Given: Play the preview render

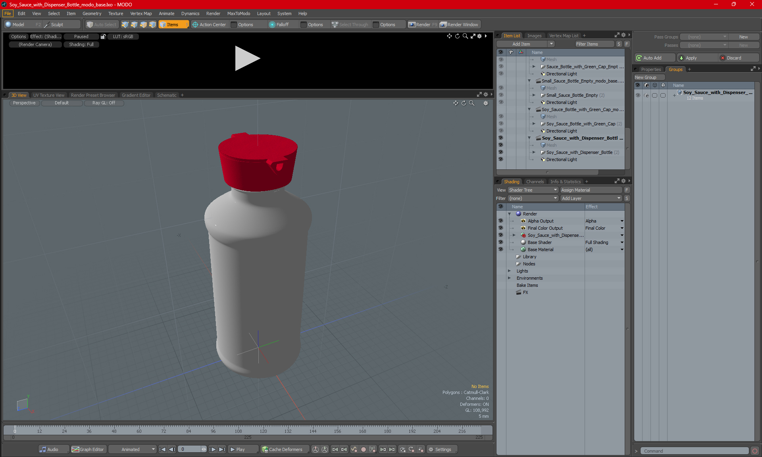Looking at the screenshot, I should pos(247,58).
